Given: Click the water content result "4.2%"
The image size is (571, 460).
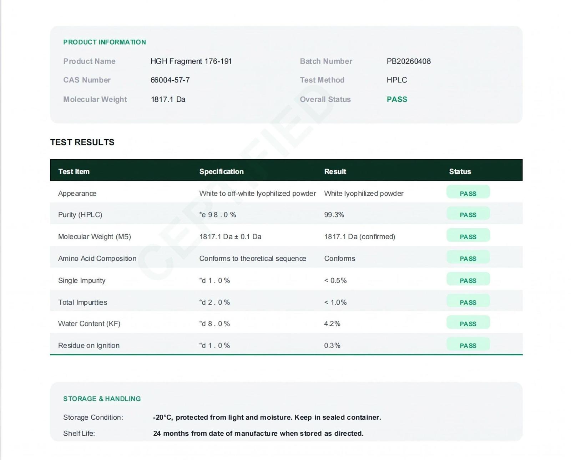Looking at the screenshot, I should click(332, 324).
